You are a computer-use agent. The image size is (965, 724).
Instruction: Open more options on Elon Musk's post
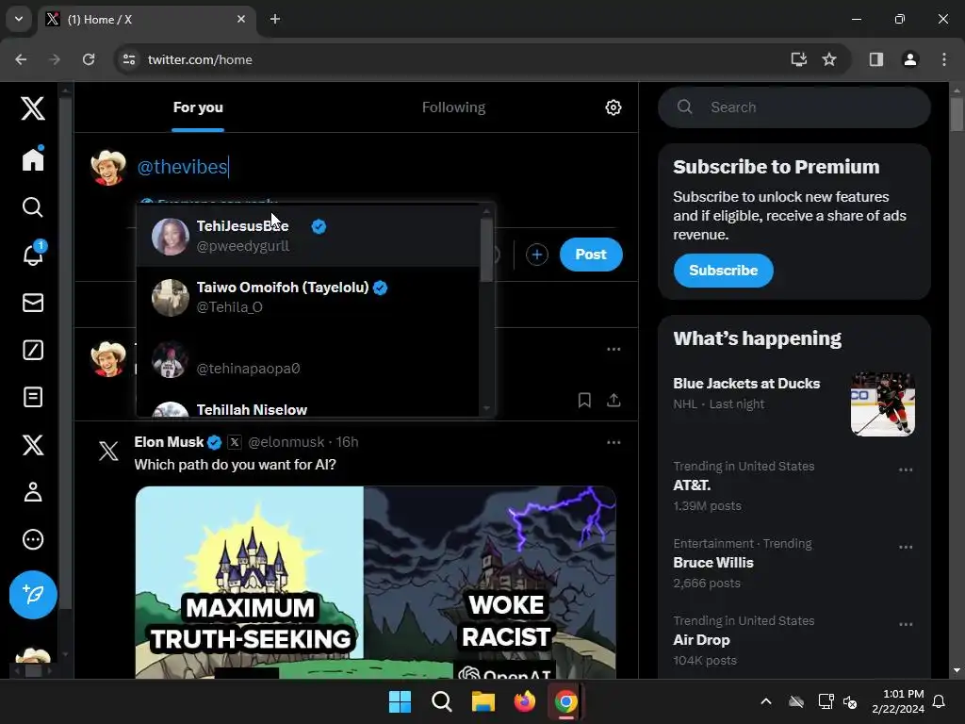tap(613, 442)
